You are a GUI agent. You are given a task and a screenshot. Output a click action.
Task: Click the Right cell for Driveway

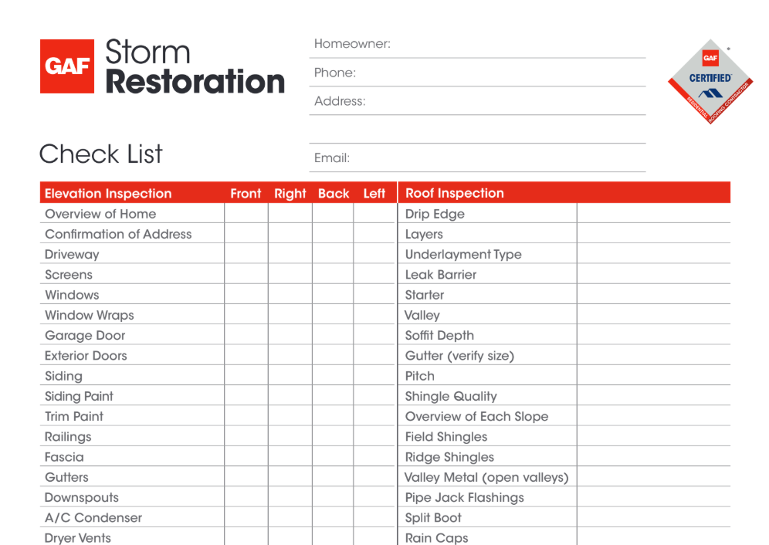point(290,254)
